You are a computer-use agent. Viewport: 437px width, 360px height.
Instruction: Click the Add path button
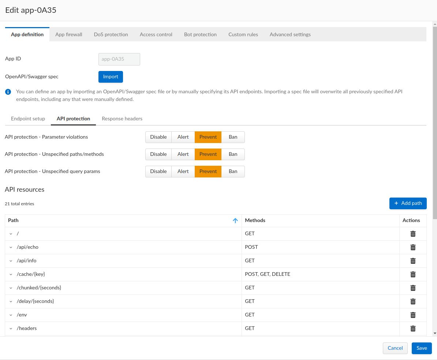408,203
